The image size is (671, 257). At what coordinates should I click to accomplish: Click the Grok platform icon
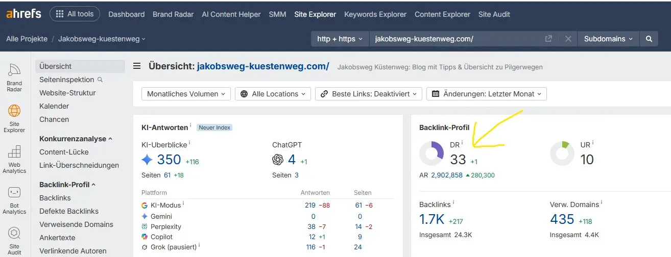click(x=145, y=247)
